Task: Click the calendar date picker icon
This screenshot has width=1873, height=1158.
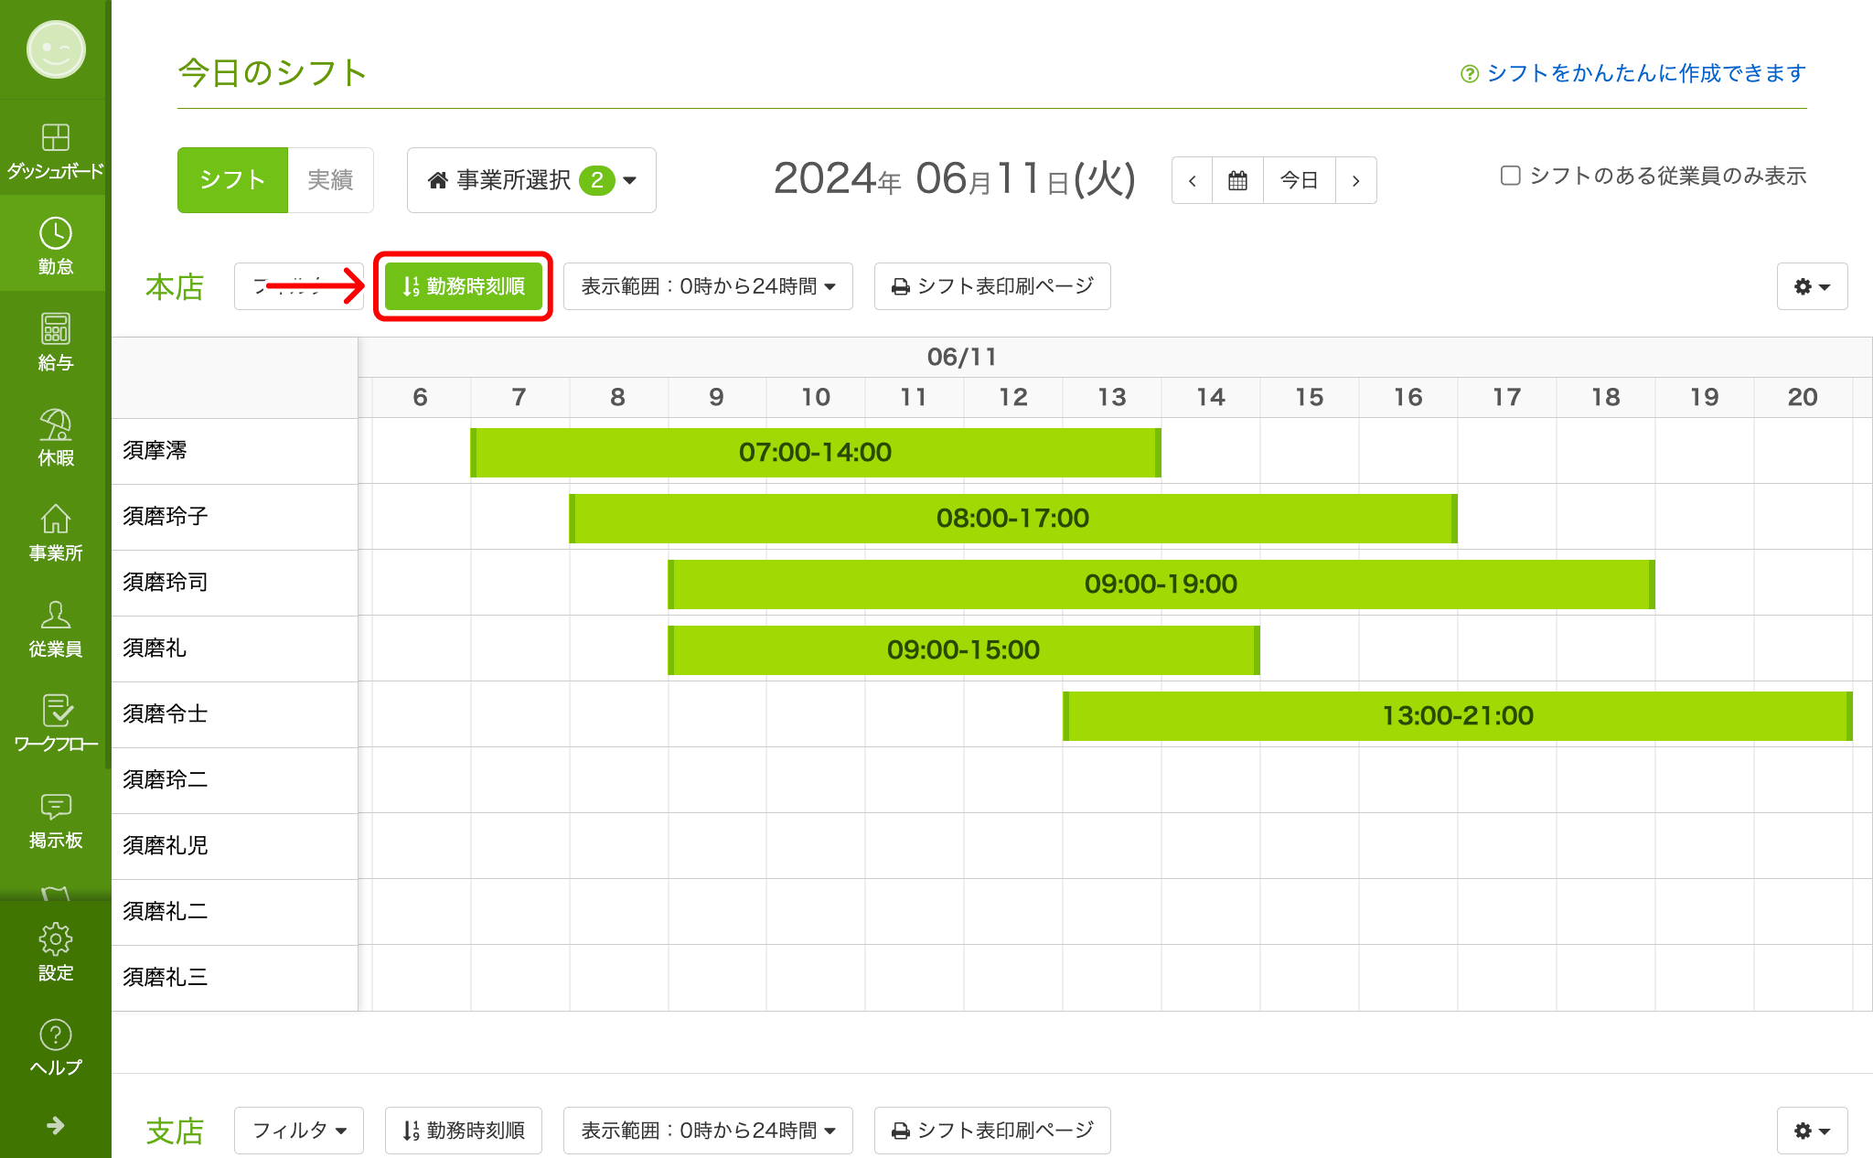Action: click(1237, 180)
